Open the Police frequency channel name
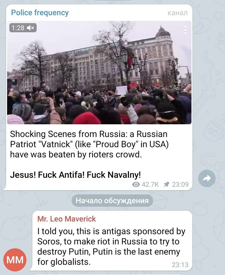The height and width of the screenshot is (275, 225). (40, 13)
